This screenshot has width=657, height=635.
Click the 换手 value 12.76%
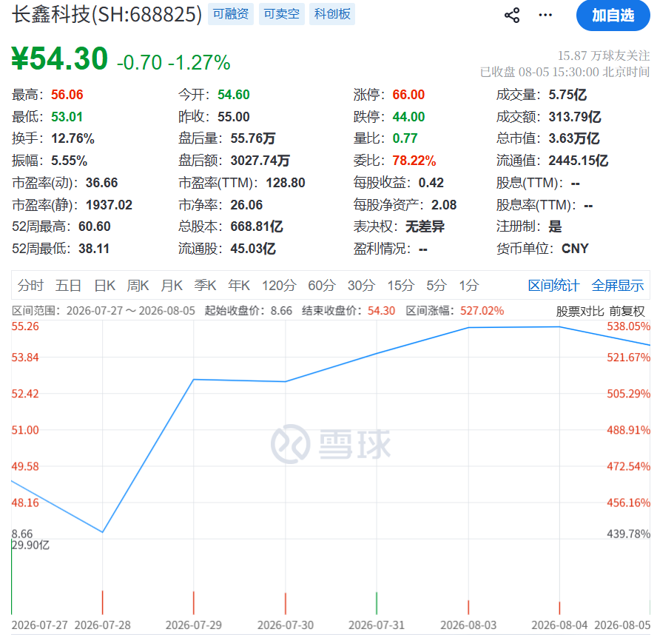[x=73, y=138]
